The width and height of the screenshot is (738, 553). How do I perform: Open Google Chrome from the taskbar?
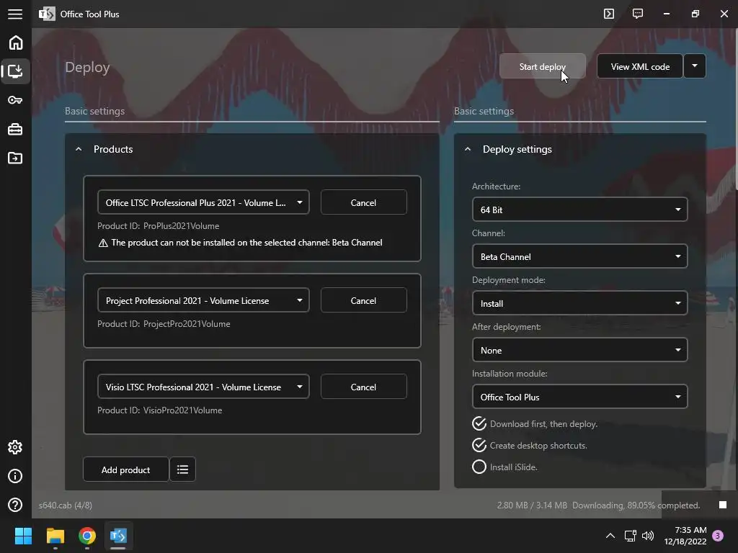point(87,536)
